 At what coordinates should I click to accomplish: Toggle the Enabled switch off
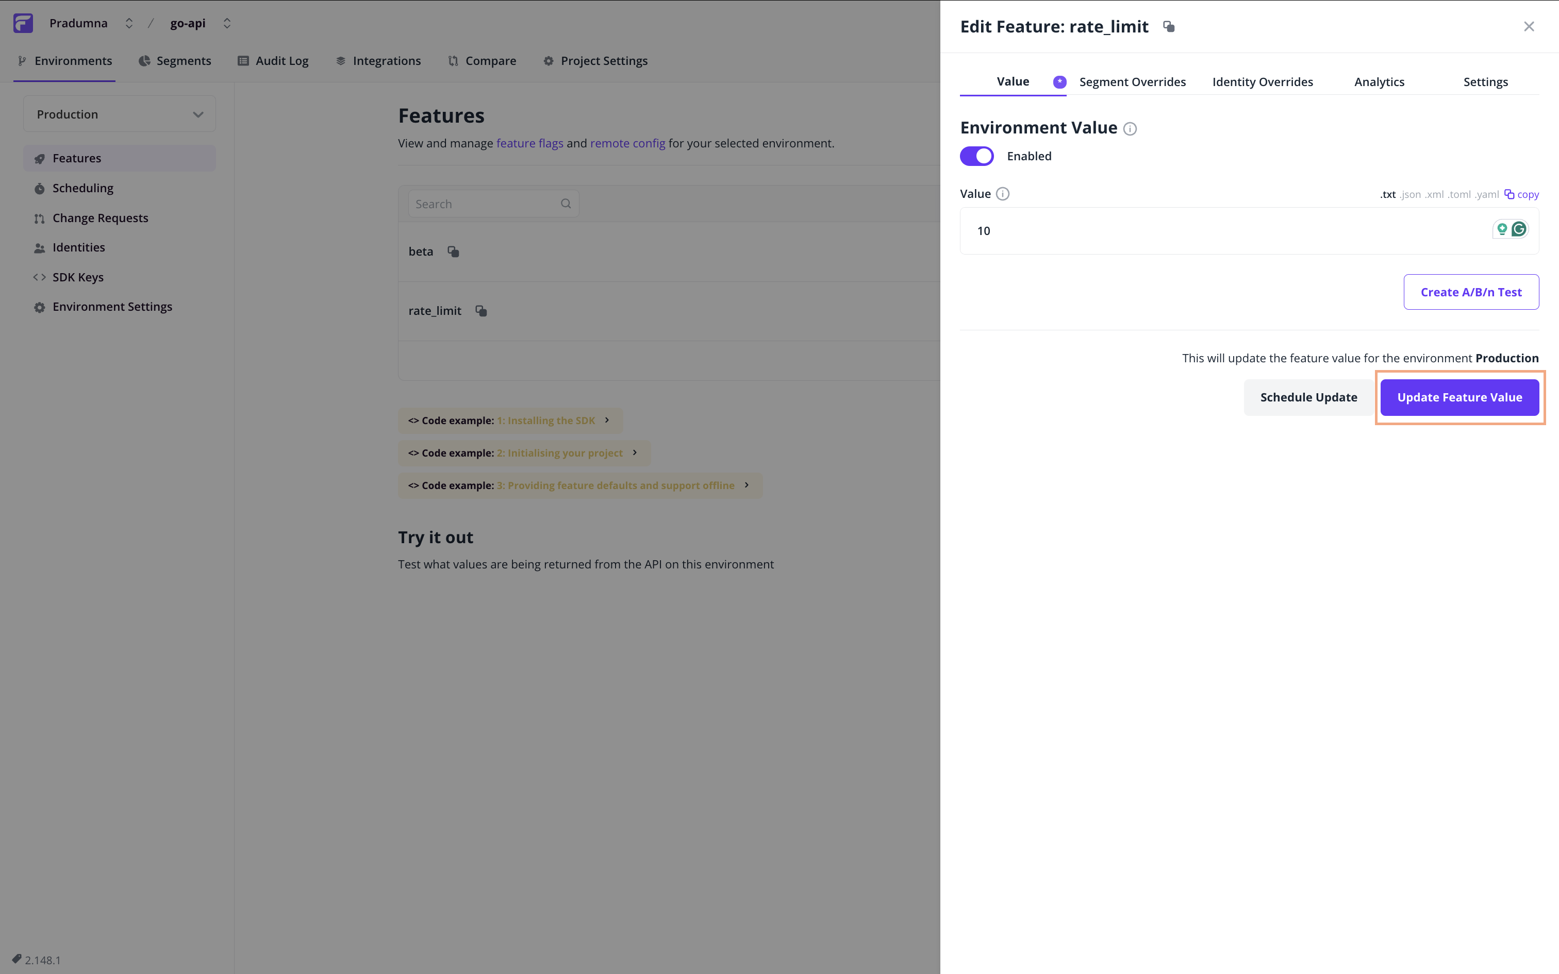coord(976,156)
